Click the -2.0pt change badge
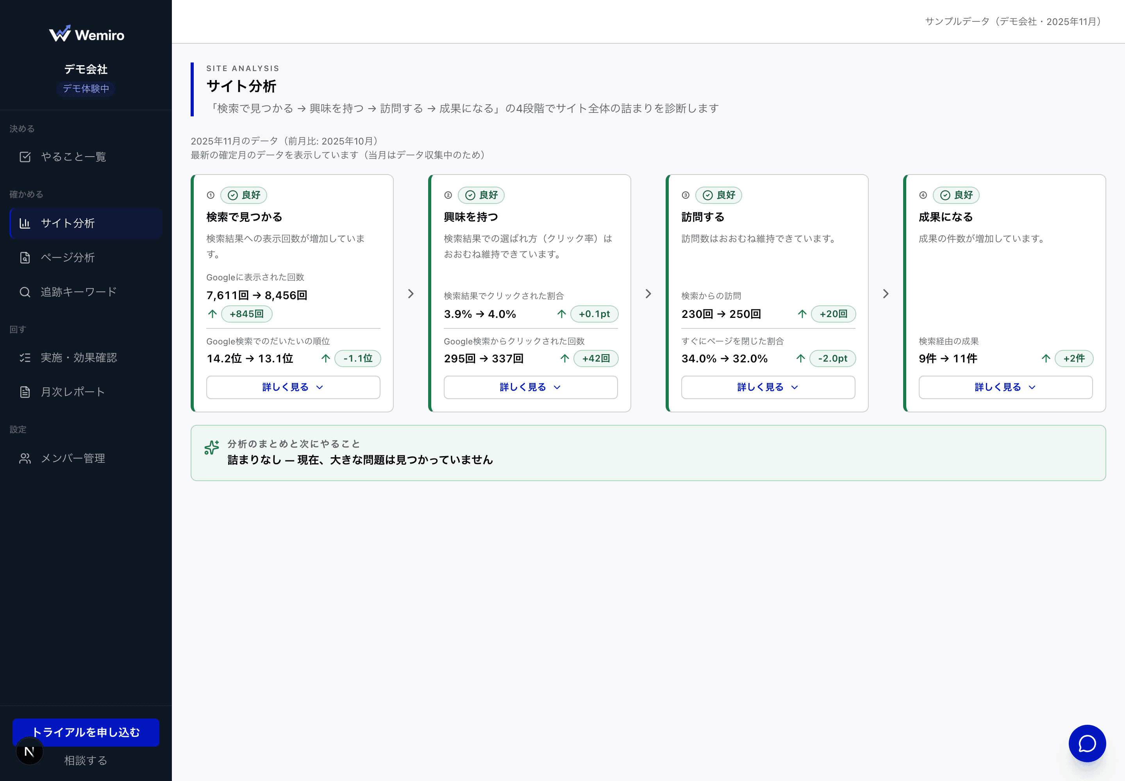Viewport: 1125px width, 781px height. click(x=833, y=359)
